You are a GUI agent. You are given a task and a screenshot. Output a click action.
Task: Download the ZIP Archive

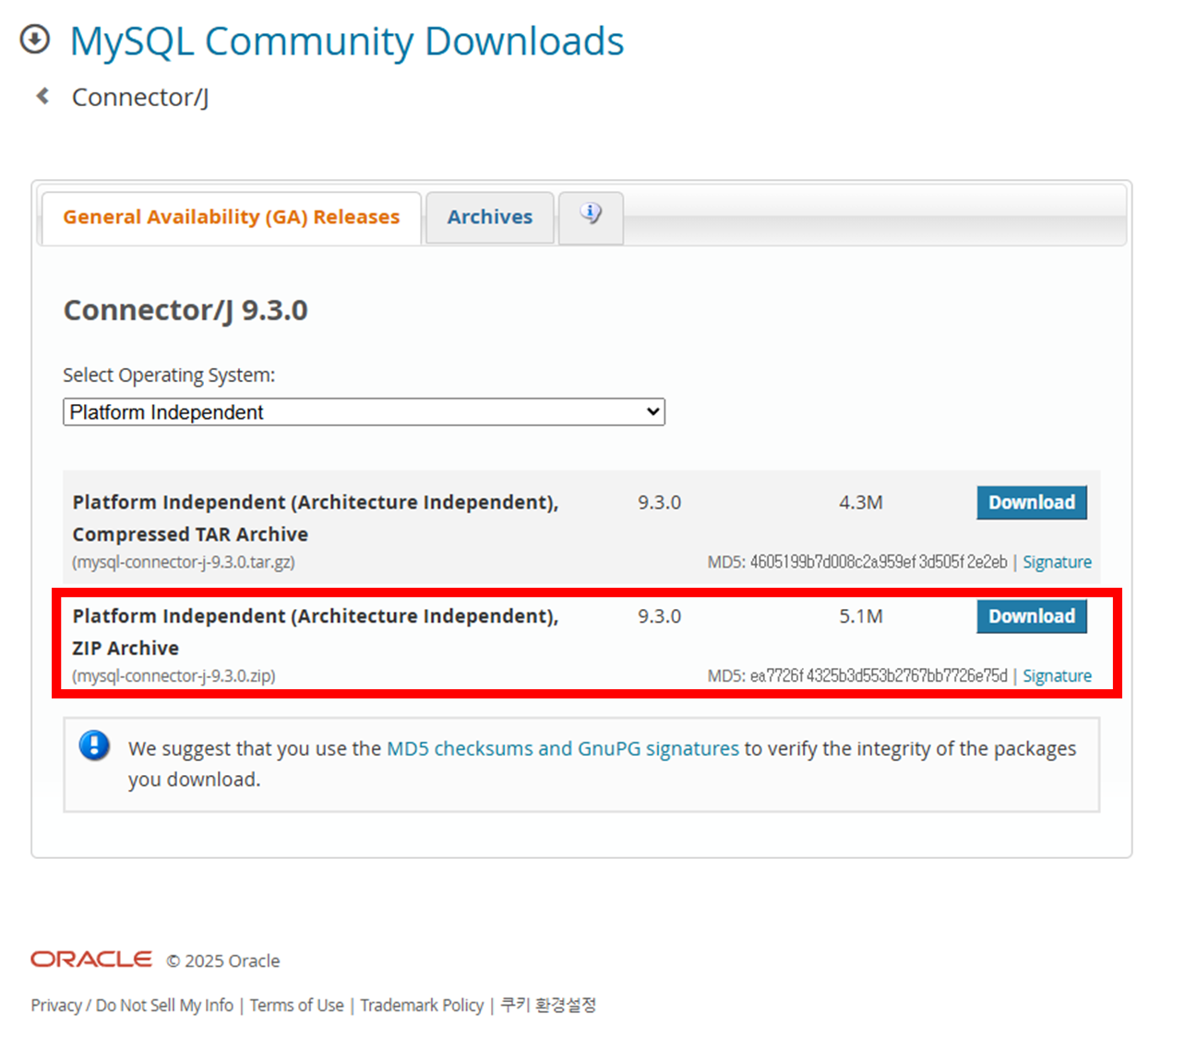click(1032, 616)
